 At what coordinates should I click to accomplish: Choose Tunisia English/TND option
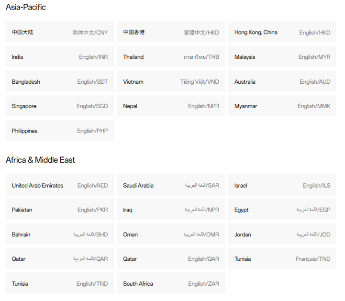(60, 283)
